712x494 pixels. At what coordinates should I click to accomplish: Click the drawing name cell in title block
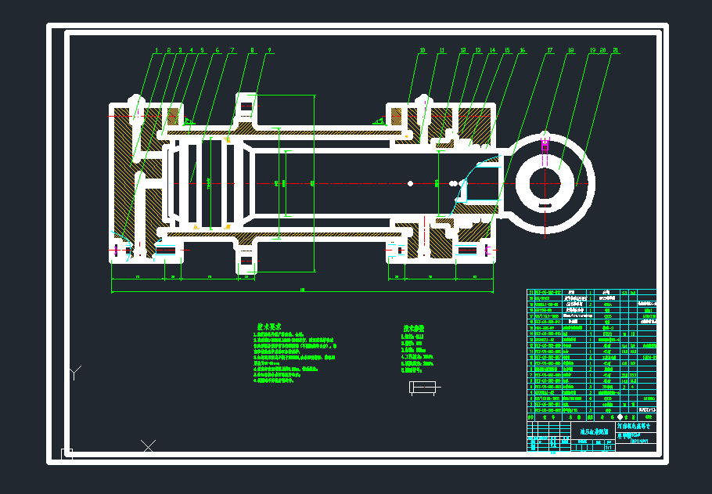[594, 432]
